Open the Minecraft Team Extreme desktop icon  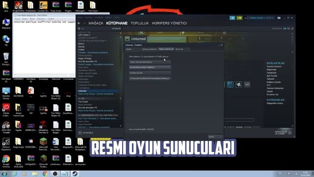[x=43, y=144]
